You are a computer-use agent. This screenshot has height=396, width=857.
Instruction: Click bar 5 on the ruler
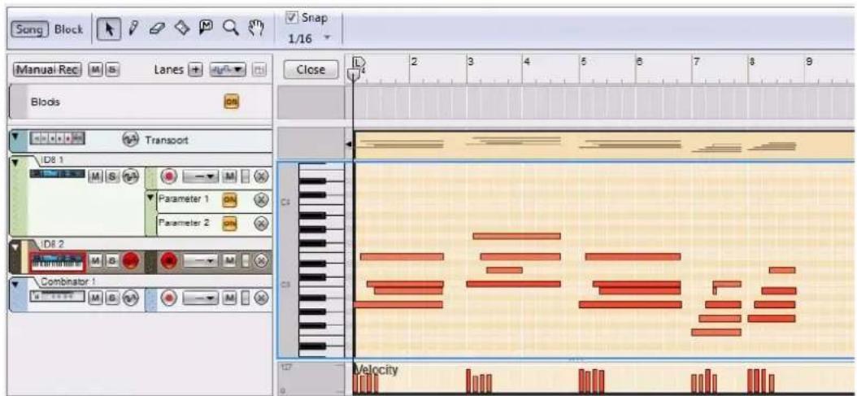(585, 62)
